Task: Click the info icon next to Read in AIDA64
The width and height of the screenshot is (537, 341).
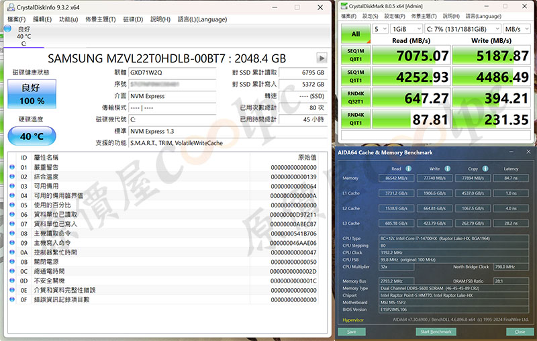Action: tap(409, 168)
